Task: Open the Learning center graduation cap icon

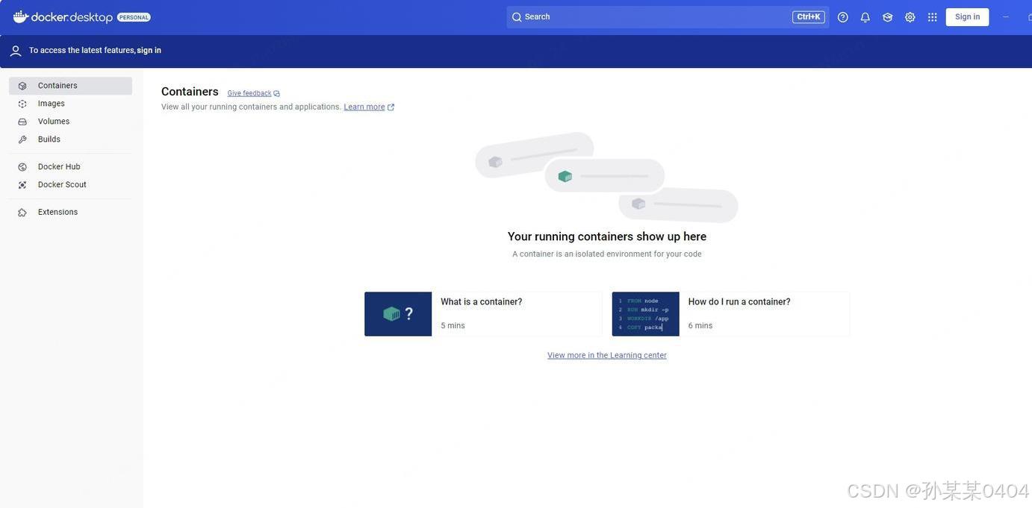Action: pyautogui.click(x=888, y=17)
